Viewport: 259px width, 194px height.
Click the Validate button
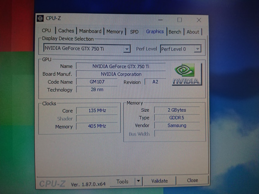click(x=160, y=181)
